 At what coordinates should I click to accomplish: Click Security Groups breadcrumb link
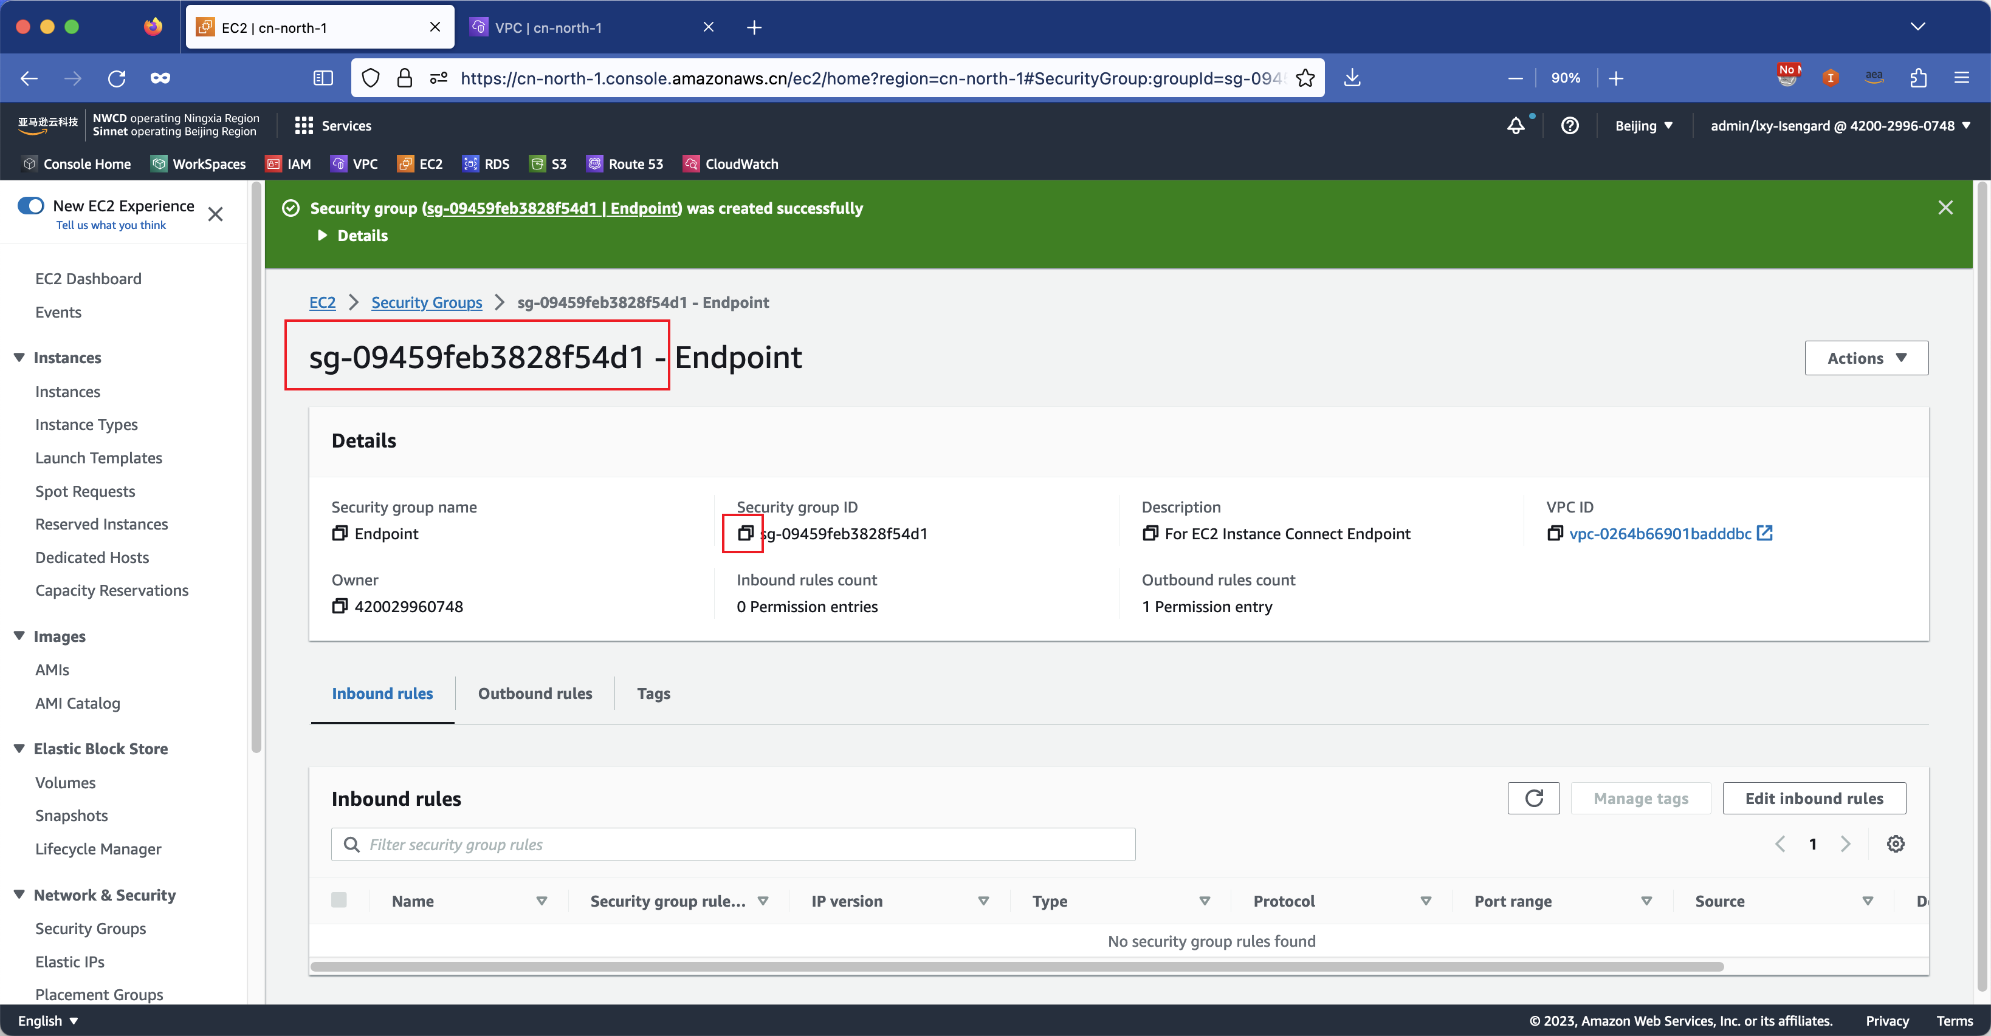tap(426, 302)
